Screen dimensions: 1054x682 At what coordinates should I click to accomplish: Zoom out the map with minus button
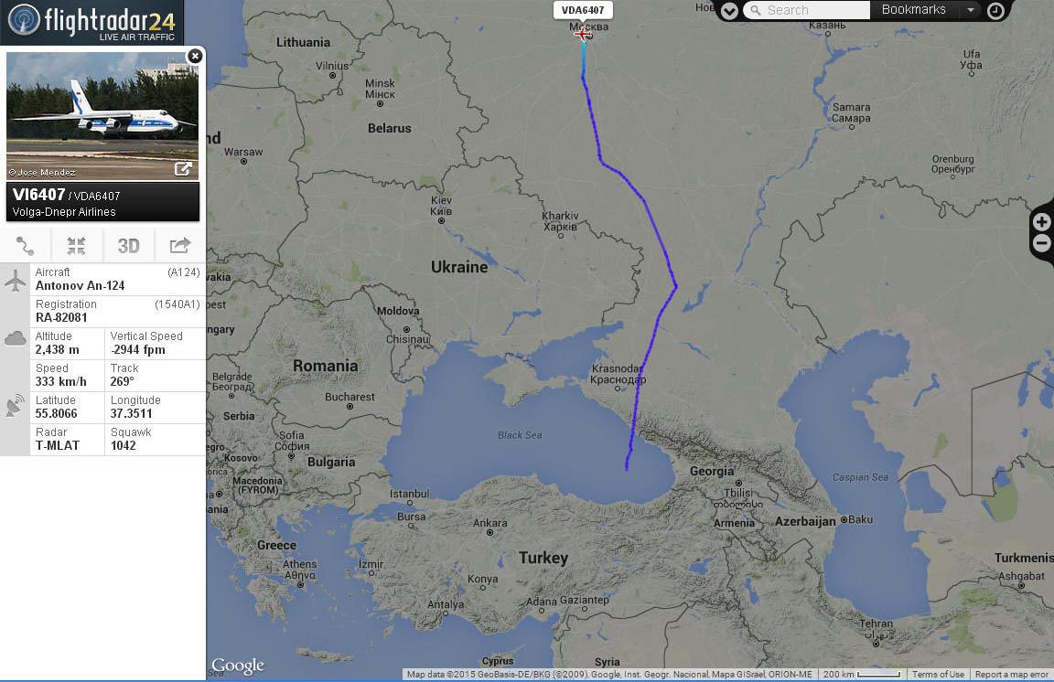tap(1042, 243)
